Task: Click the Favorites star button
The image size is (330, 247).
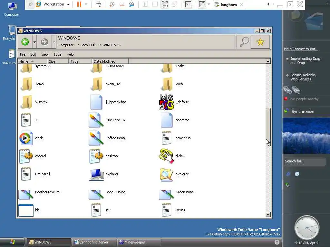Action: tap(260, 42)
